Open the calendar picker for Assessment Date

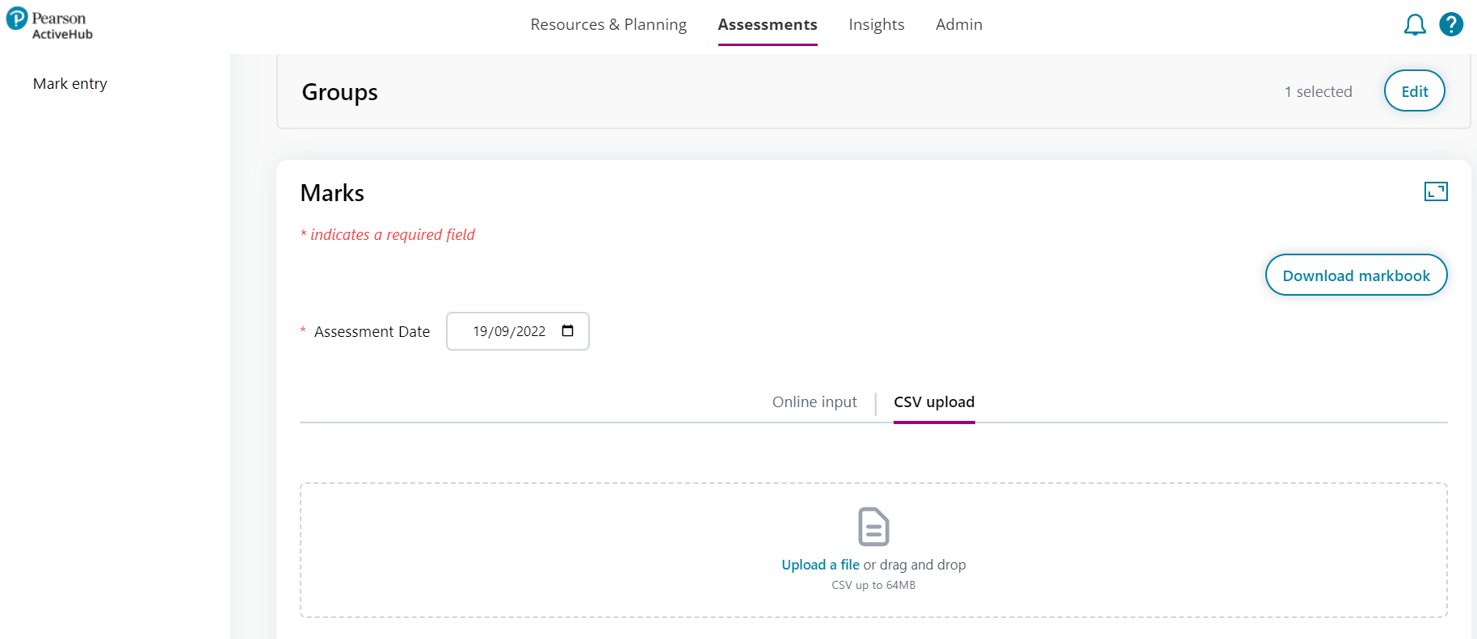point(568,331)
